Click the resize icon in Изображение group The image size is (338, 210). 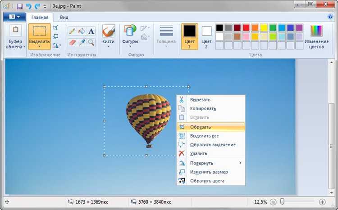(x=55, y=36)
